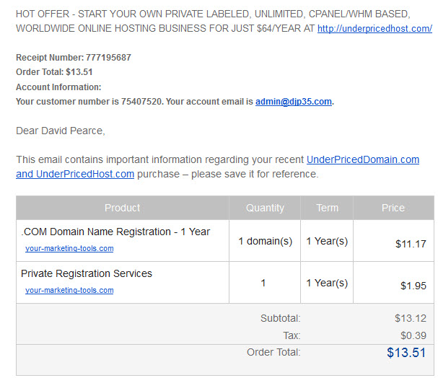Click the 'Private Registration Services' product name

pyautogui.click(x=87, y=273)
